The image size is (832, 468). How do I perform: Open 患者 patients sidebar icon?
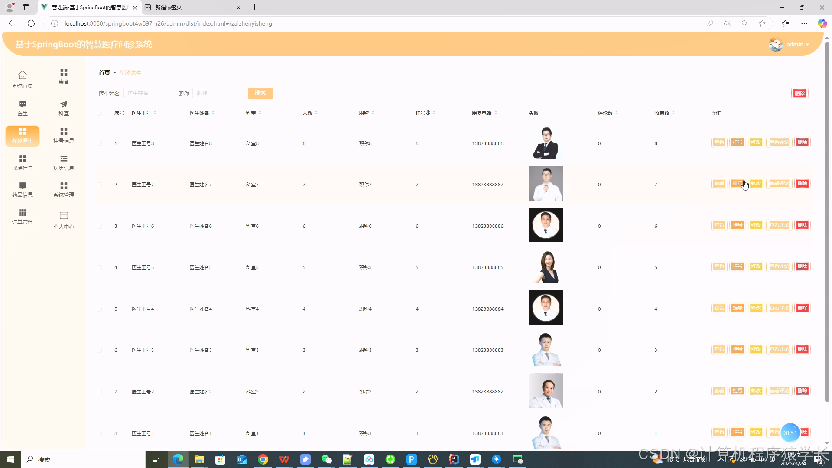pos(64,72)
